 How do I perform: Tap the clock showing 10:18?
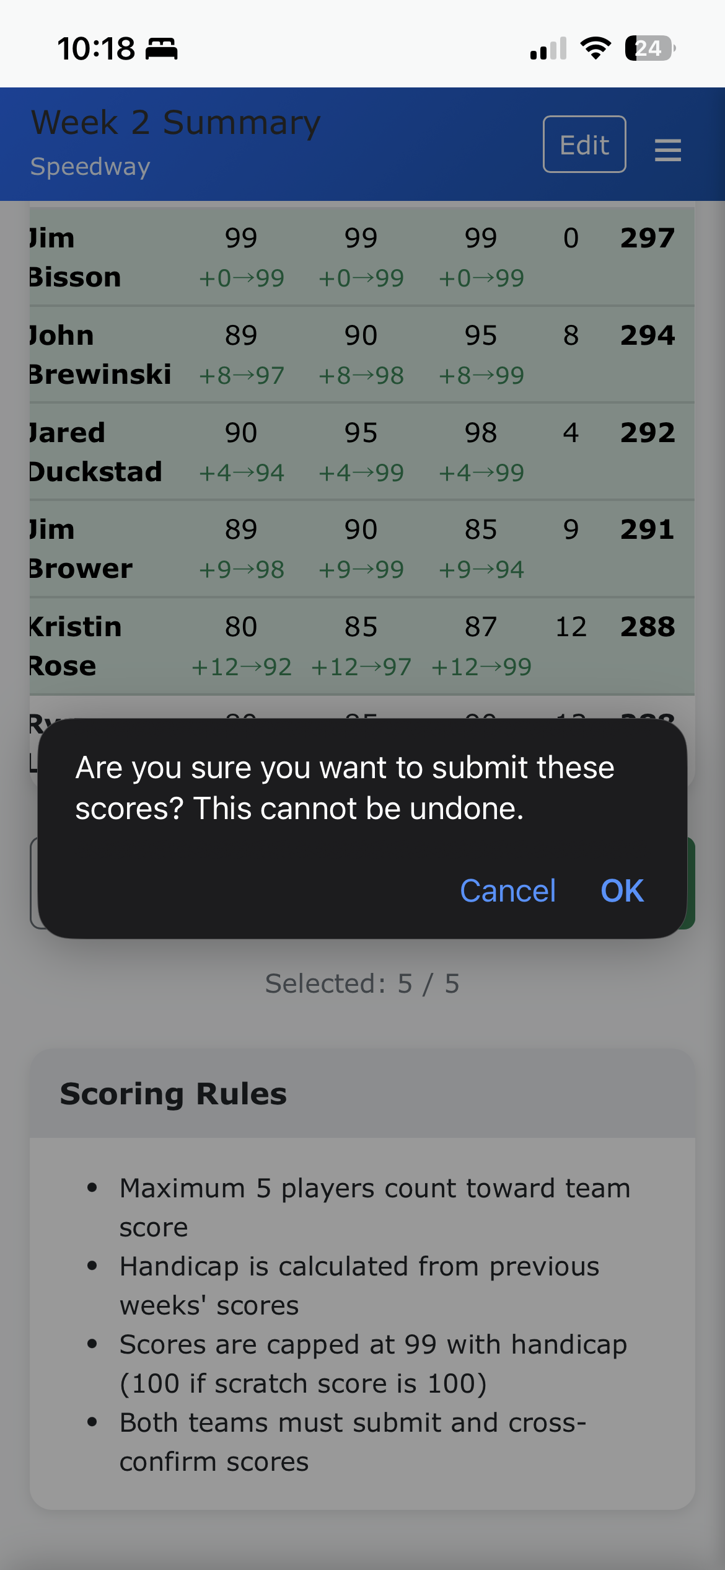96,48
